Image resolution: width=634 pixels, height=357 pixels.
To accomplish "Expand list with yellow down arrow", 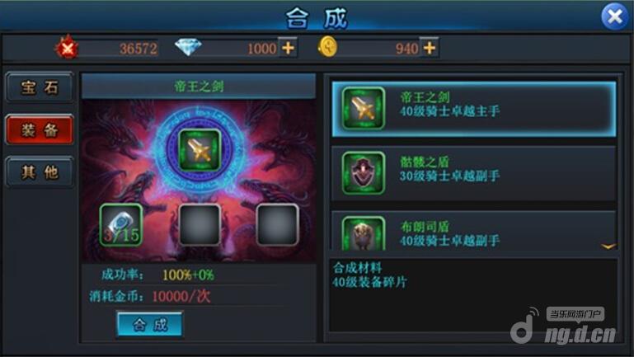I will click(x=608, y=246).
